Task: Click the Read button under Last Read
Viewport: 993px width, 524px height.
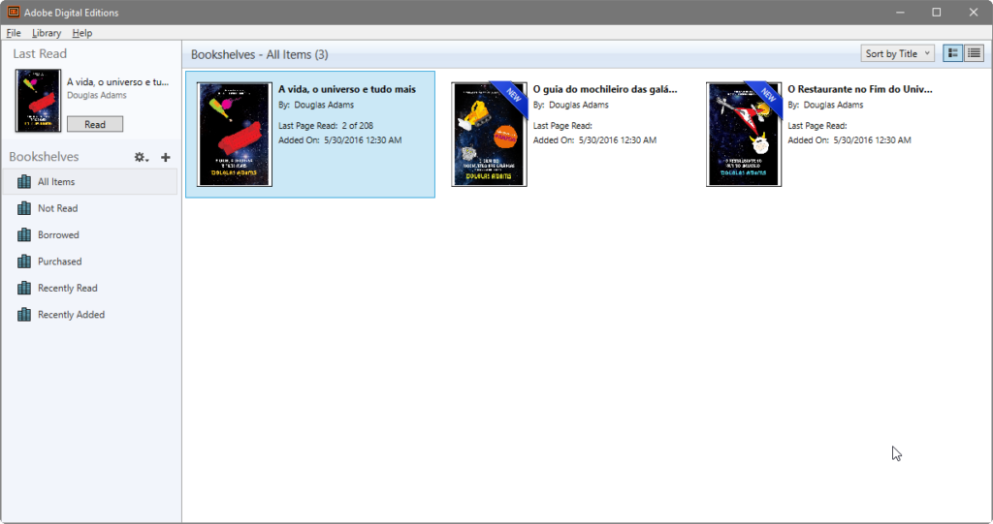Action: tap(95, 124)
